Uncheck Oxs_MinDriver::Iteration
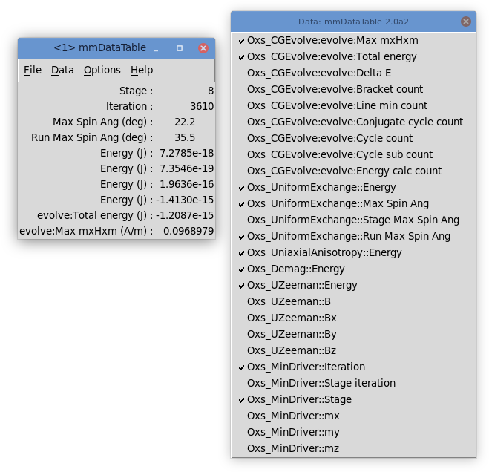Screen dimensions: 489x472 (306, 367)
